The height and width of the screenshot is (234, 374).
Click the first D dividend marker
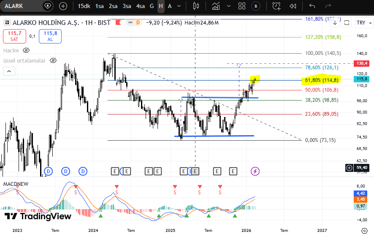coord(48,171)
